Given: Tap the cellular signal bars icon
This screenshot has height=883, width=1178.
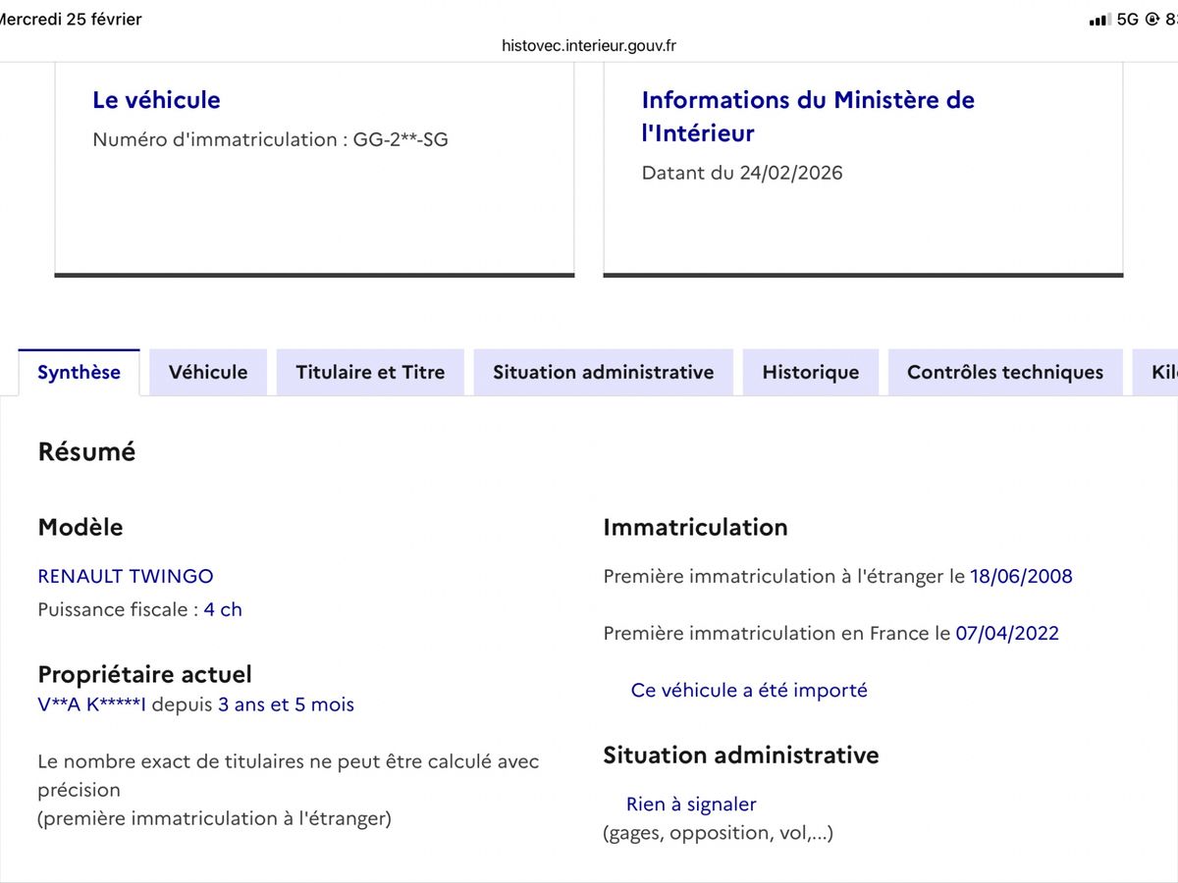Looking at the screenshot, I should pyautogui.click(x=1098, y=18).
